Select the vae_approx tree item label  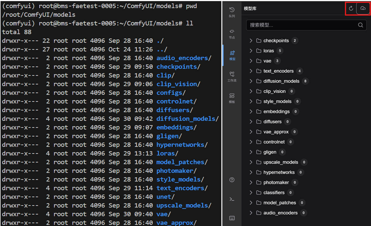276,132
